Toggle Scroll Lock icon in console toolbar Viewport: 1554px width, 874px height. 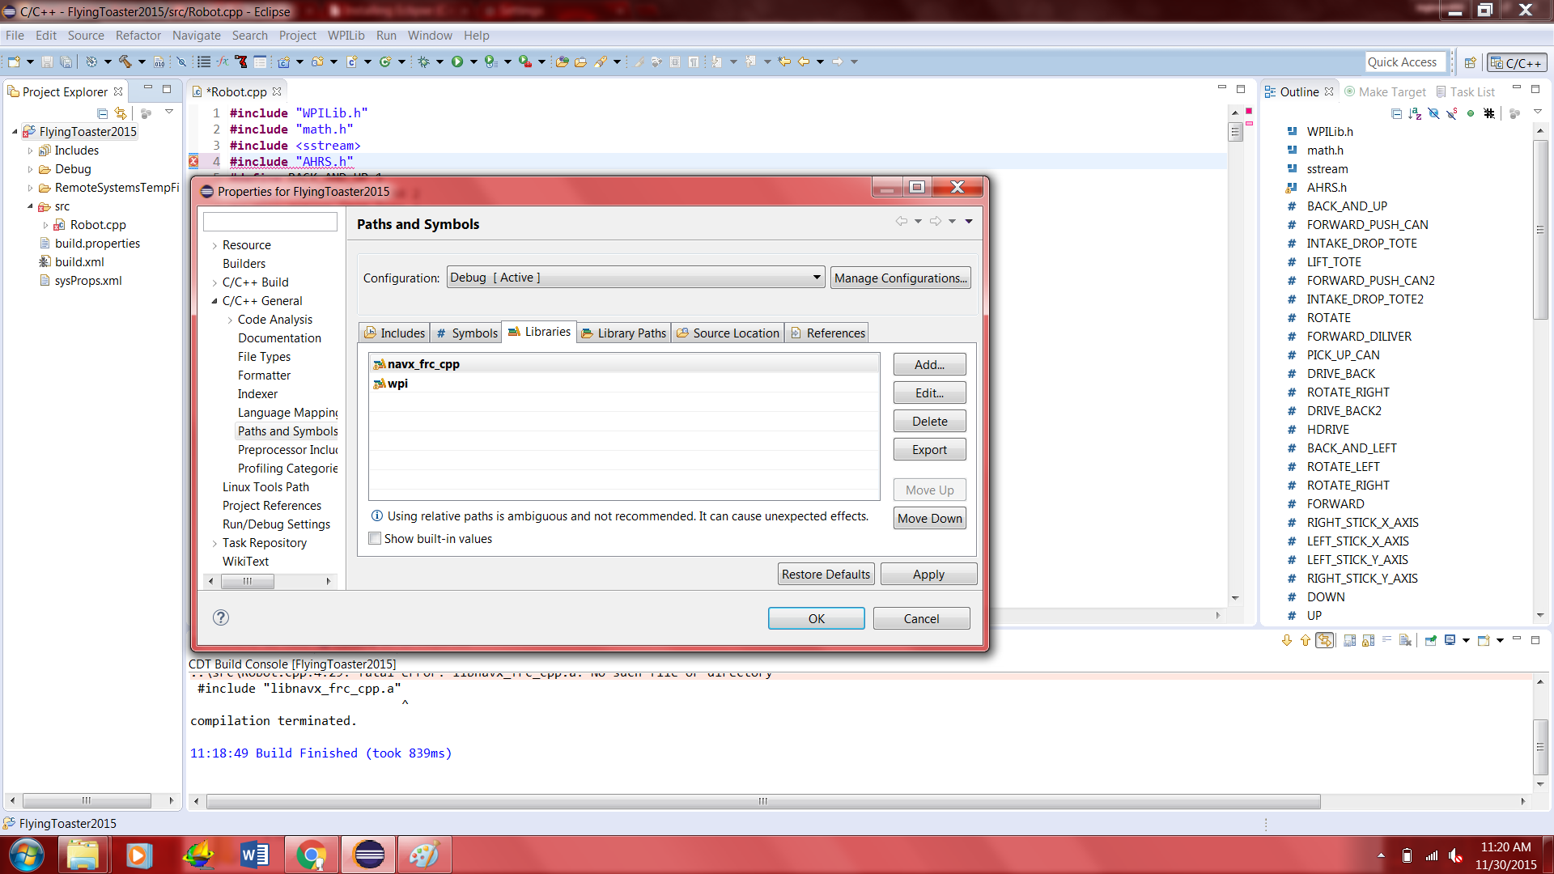coord(1368,640)
